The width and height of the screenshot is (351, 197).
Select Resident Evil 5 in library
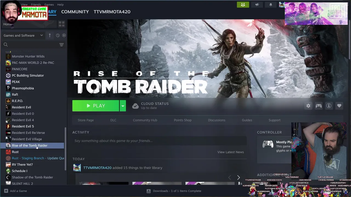coord(23,126)
